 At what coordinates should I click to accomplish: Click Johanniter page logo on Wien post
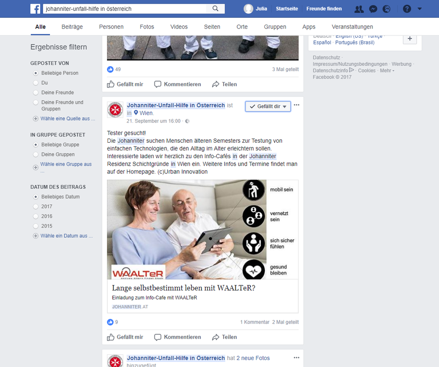point(115,110)
